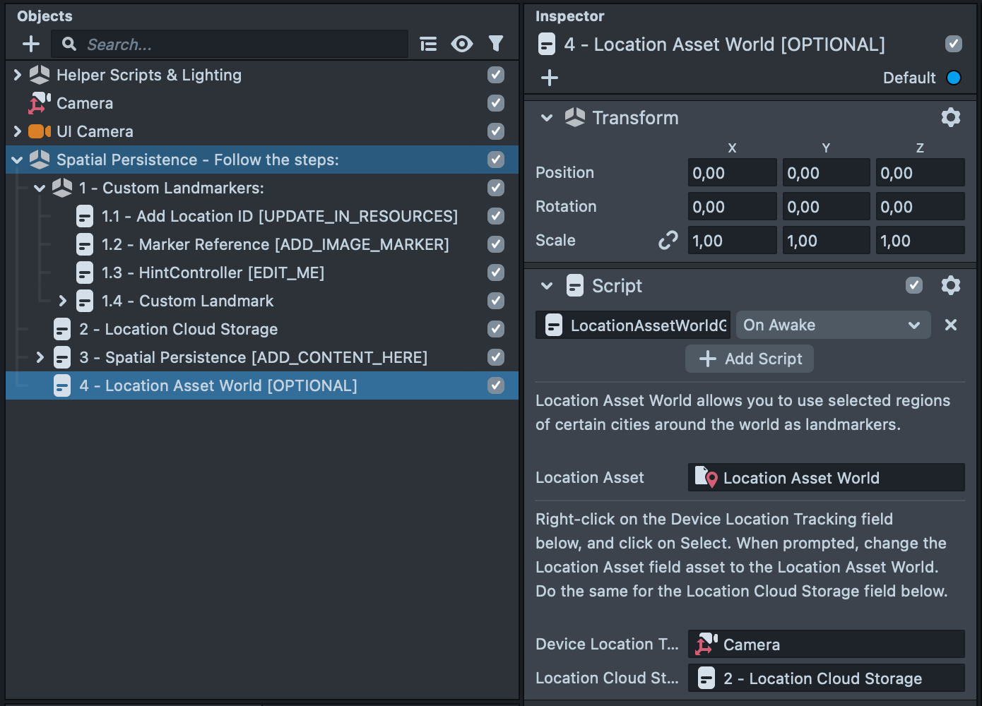The width and height of the screenshot is (982, 706).
Task: Toggle the Inspector object enabled checkbox
Action: (954, 44)
